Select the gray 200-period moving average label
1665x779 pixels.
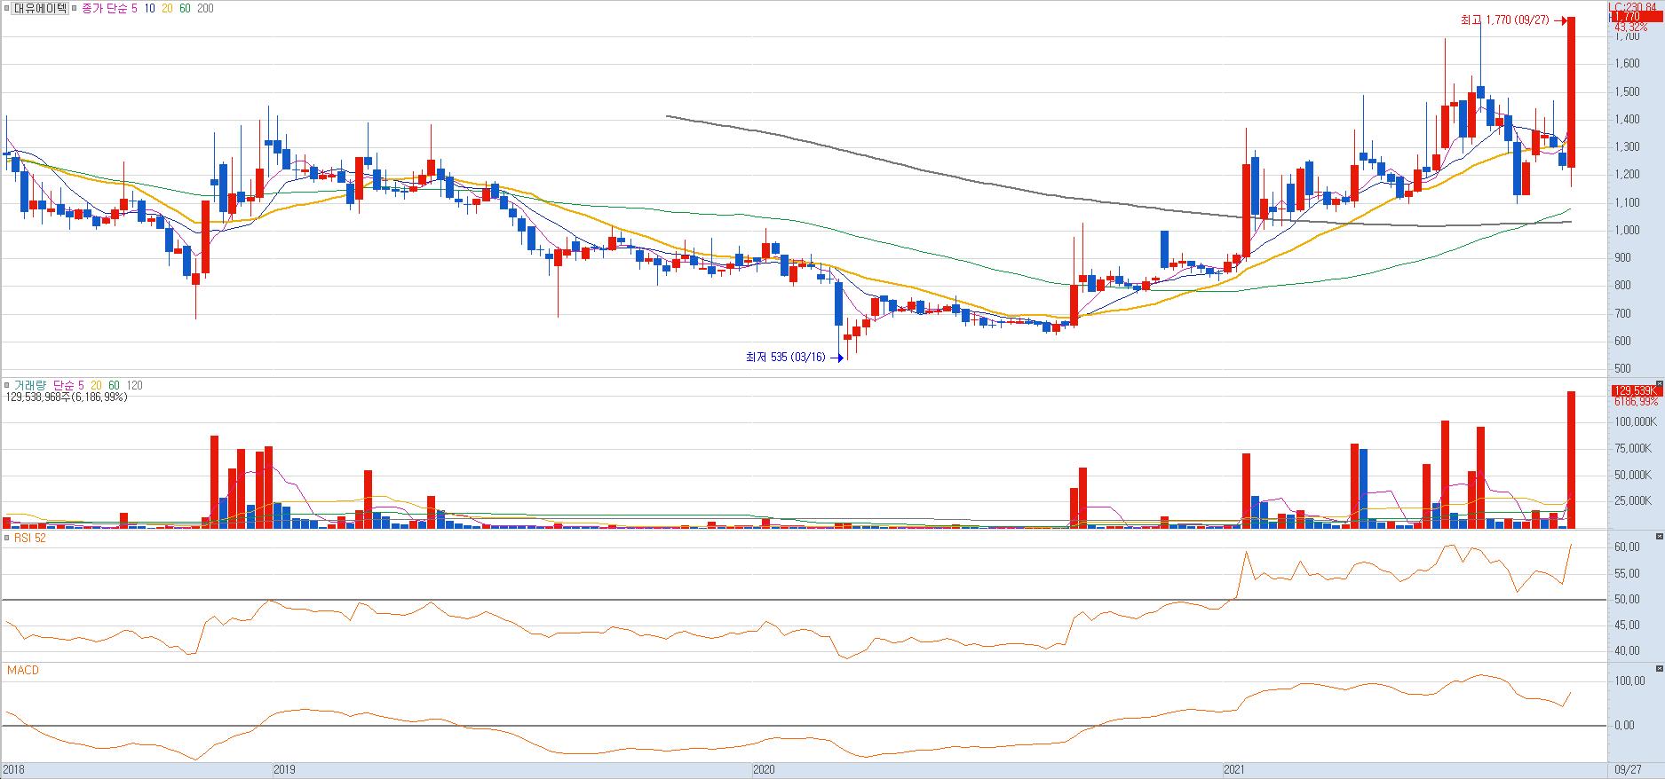pos(204,8)
